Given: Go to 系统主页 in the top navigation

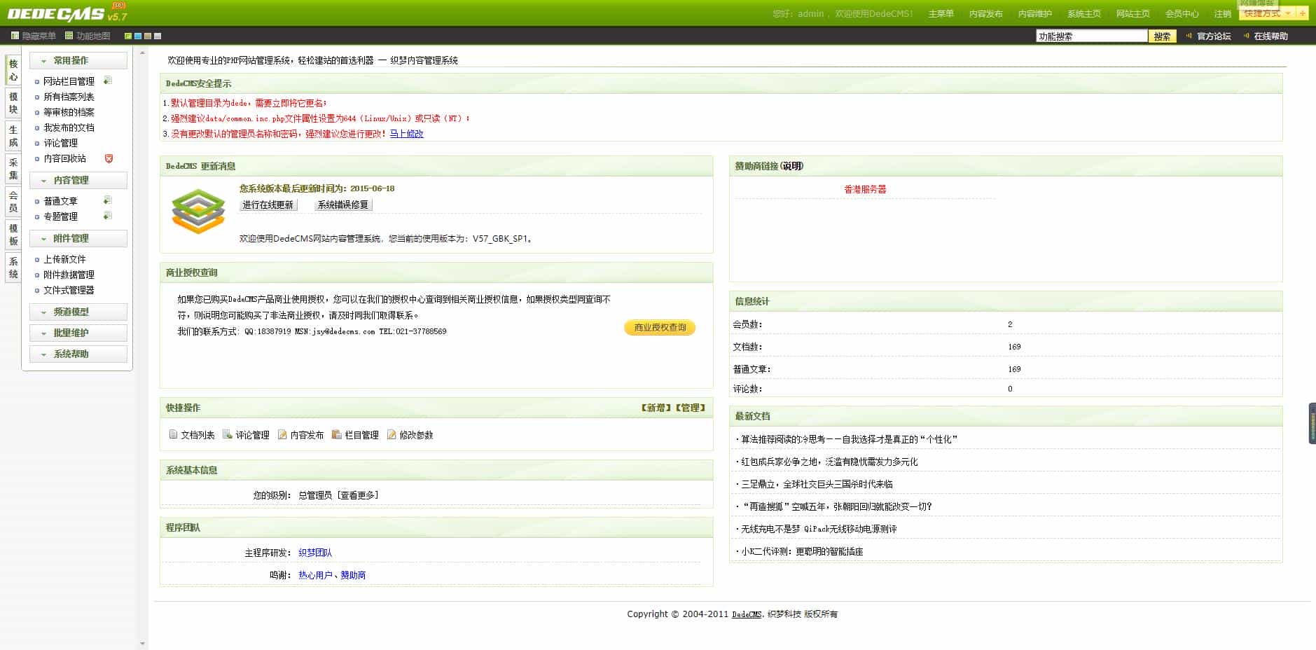Looking at the screenshot, I should click(x=1083, y=14).
